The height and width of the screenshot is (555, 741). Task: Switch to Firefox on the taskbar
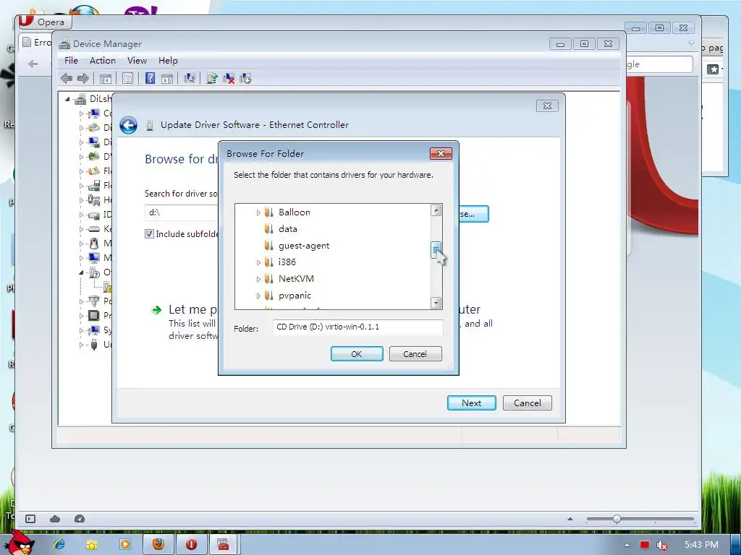point(158,544)
